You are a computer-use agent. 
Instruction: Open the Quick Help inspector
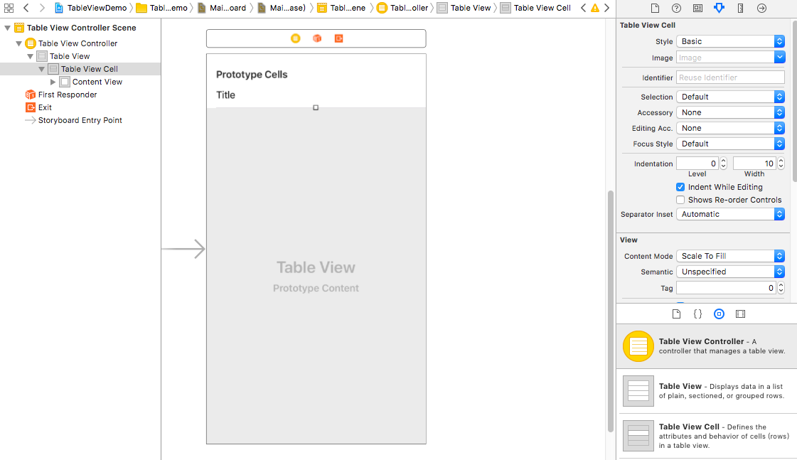click(676, 8)
